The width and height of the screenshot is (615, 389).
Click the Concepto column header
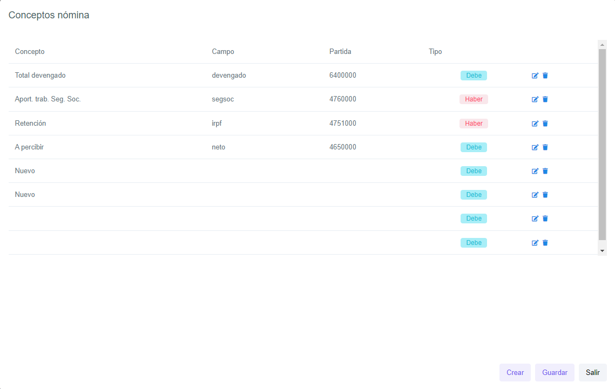click(30, 52)
